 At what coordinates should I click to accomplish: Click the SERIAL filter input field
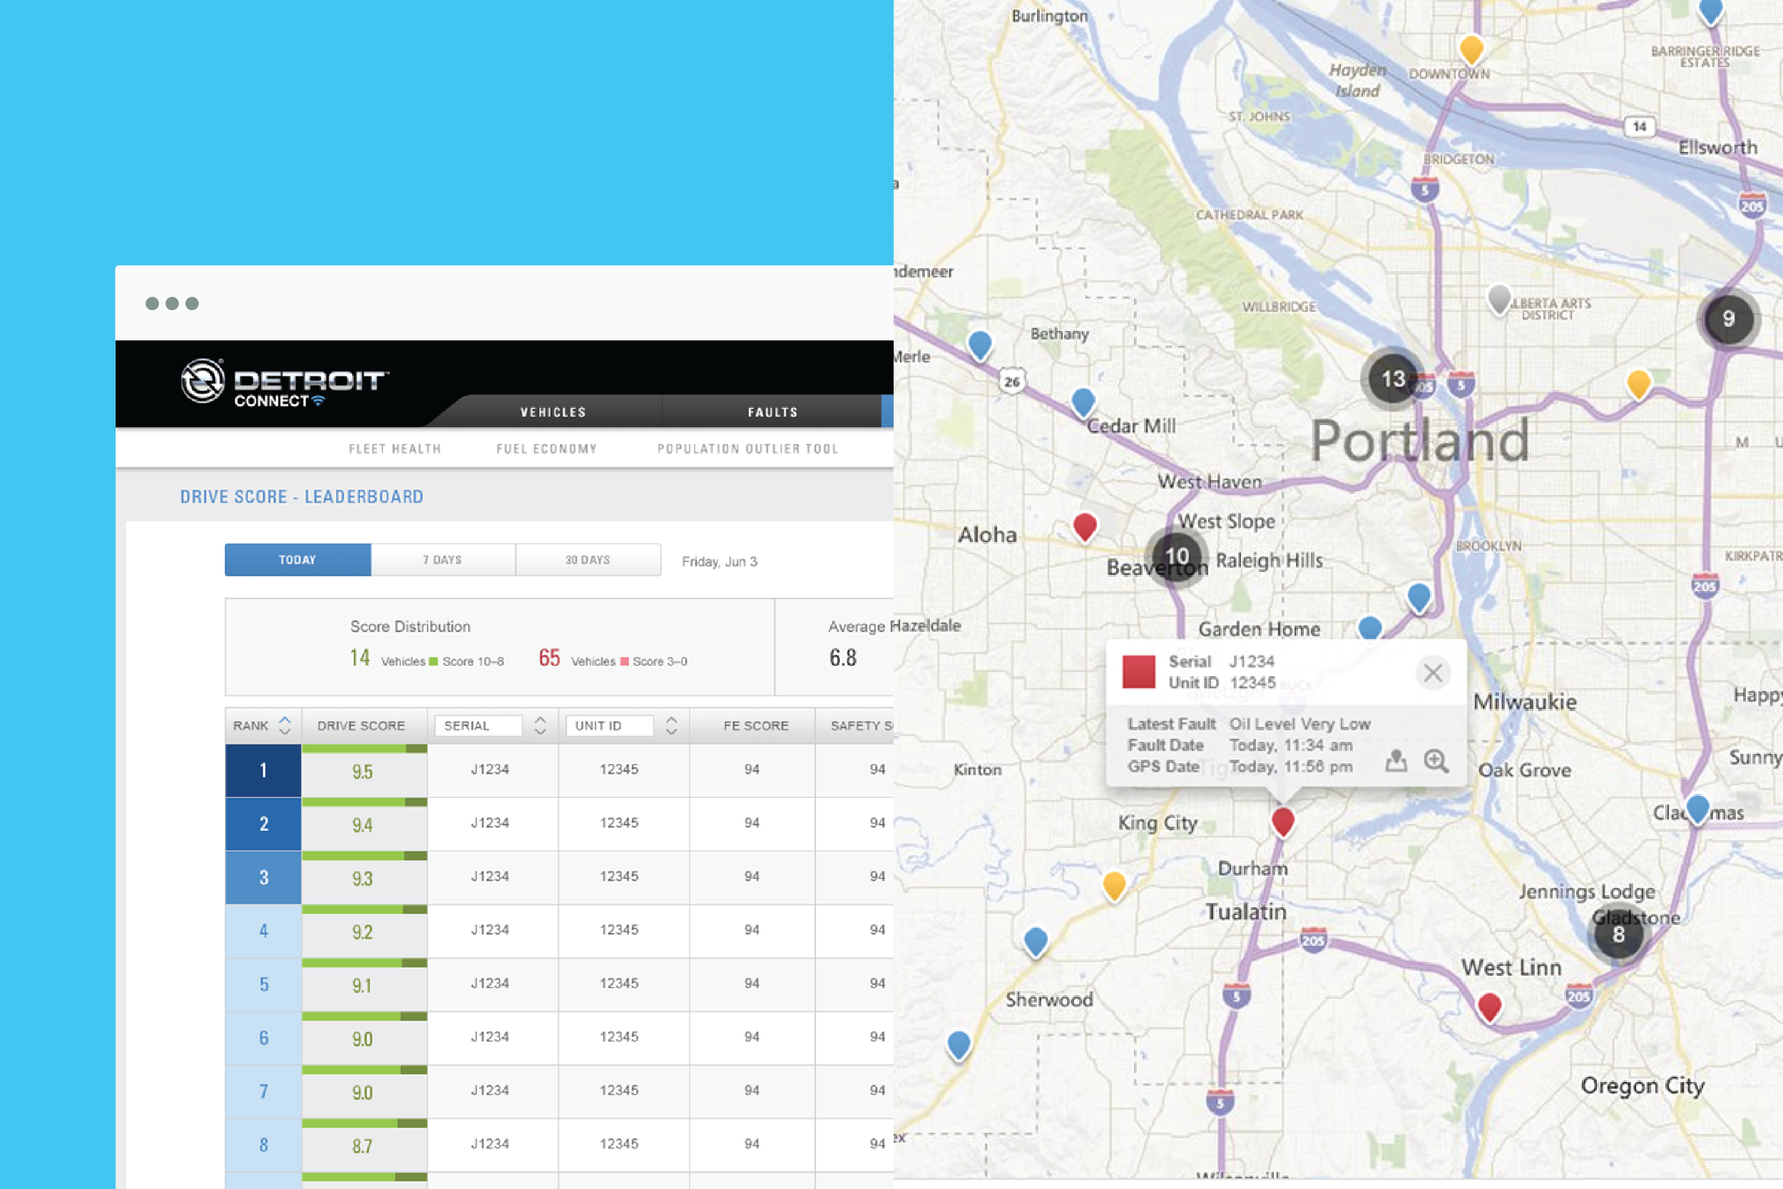tap(479, 725)
